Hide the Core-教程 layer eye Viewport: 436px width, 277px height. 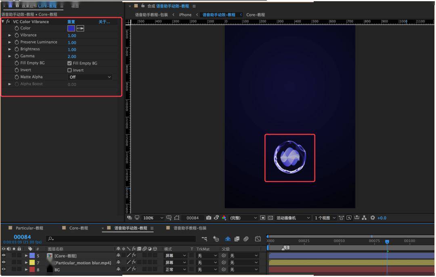[x=4, y=255]
